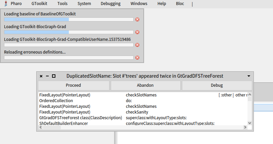This screenshot has height=144, width=273.
Task: Click the Abandon button
Action: (145, 85)
